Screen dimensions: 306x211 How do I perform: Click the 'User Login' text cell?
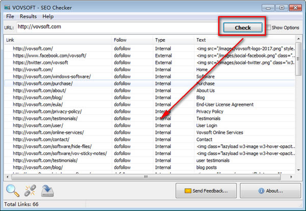(207, 126)
